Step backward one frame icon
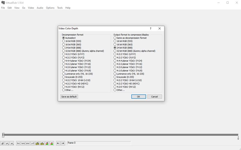 pyautogui.click(x=23, y=143)
